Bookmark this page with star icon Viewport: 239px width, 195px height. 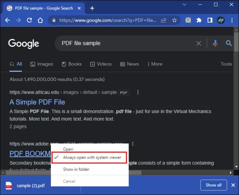[174, 20]
